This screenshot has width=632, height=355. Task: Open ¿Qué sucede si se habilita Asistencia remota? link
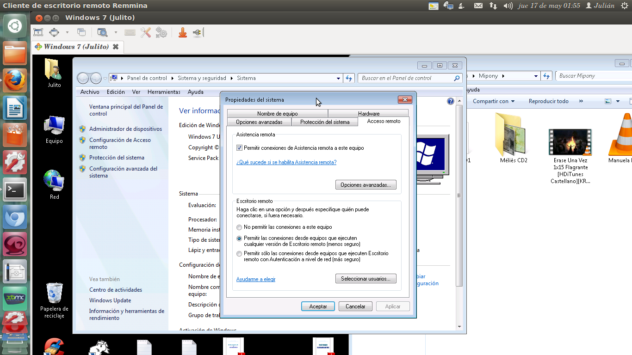(x=286, y=162)
